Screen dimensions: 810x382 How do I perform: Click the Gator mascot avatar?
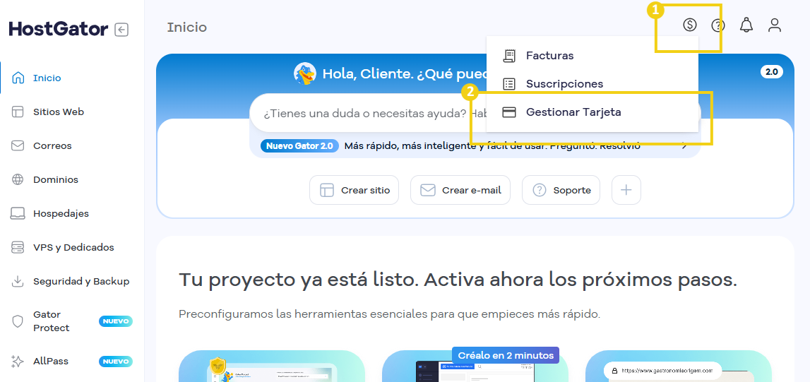(x=305, y=73)
